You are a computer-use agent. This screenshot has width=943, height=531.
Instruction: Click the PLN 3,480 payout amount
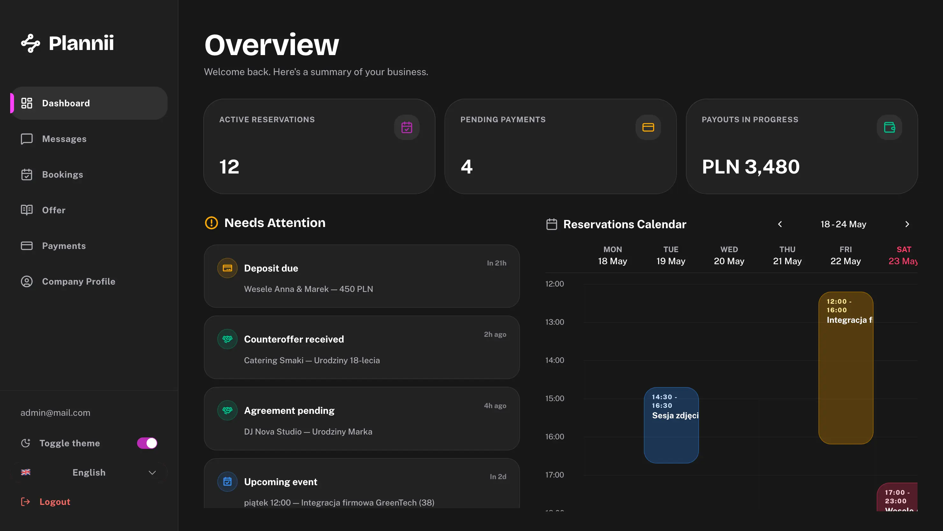pos(751,167)
